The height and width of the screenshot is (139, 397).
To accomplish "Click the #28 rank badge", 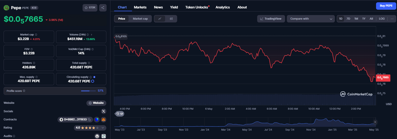I will pyautogui.click(x=34, y=8).
